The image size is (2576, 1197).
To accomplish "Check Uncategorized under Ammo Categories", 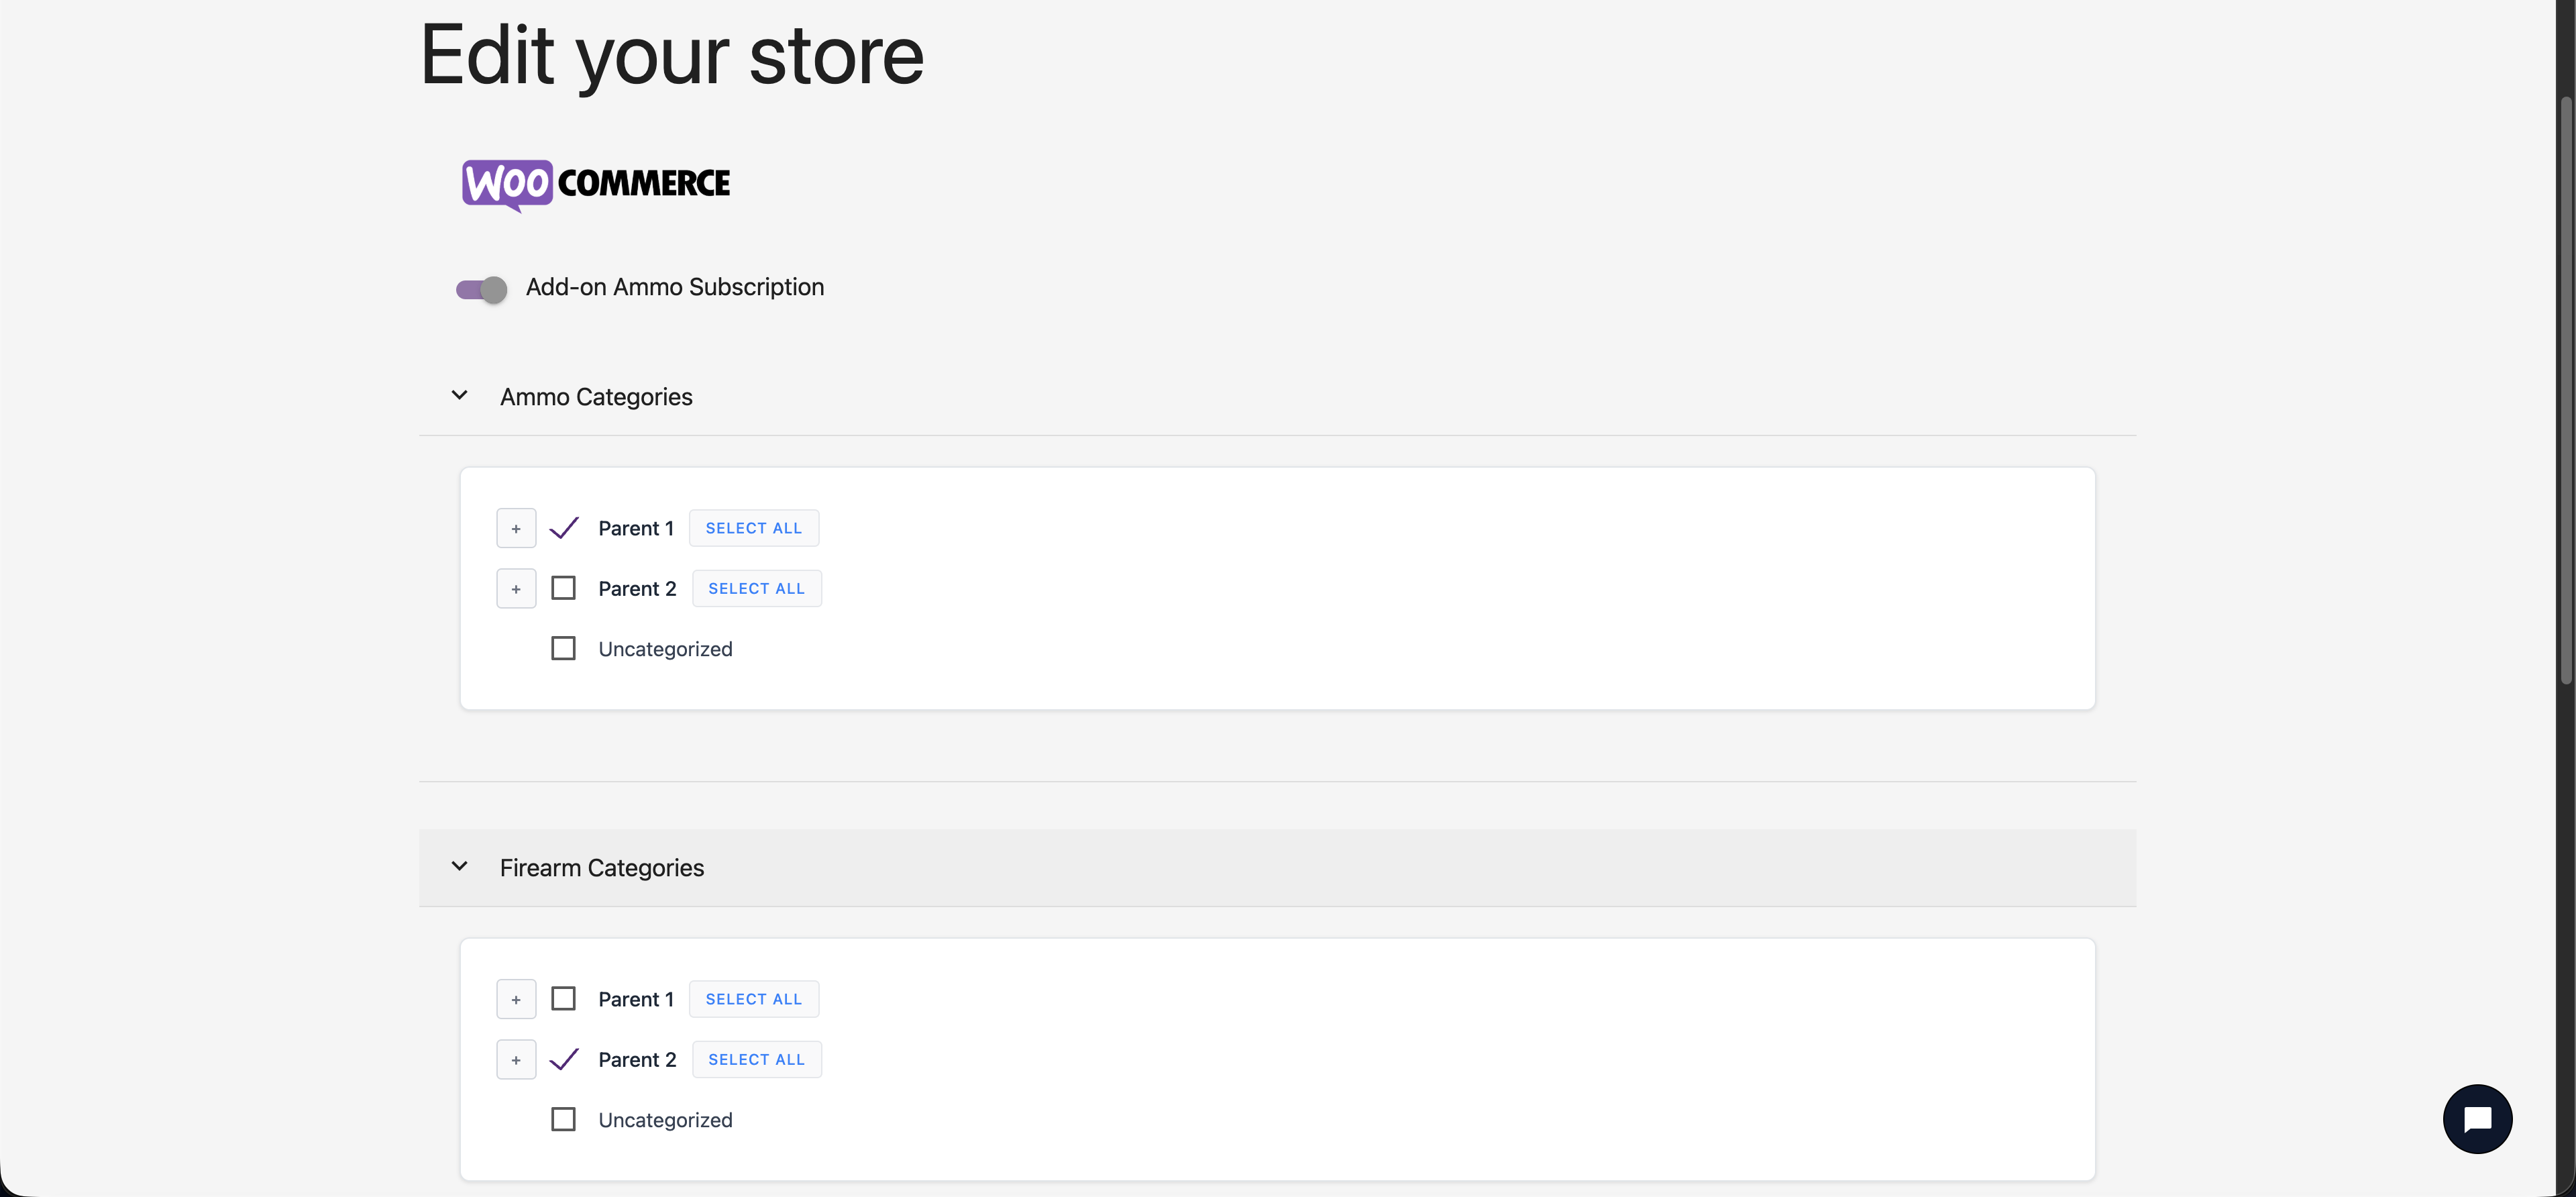I will [564, 648].
